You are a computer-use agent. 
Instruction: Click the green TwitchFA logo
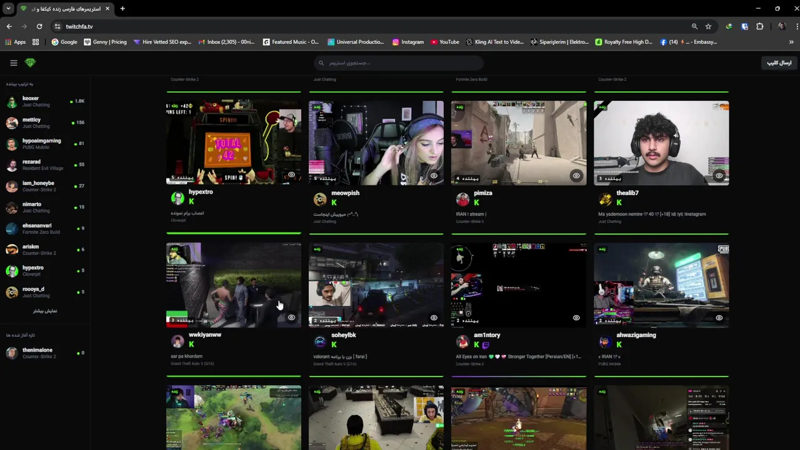coord(30,62)
